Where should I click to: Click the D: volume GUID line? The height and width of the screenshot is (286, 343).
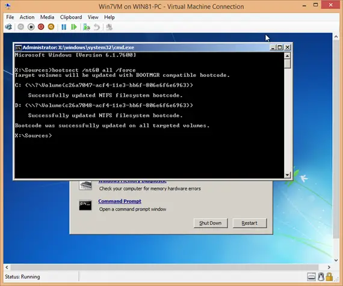tap(104, 105)
